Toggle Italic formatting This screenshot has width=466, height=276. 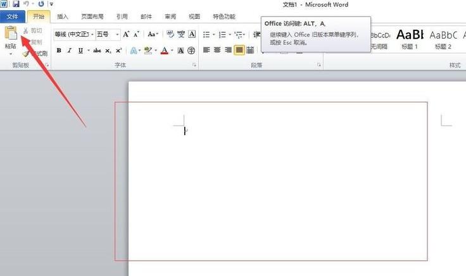click(70, 51)
